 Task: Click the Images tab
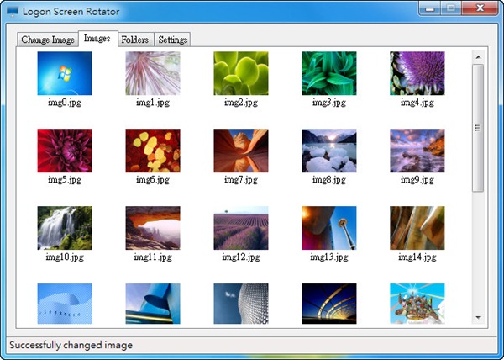click(97, 39)
